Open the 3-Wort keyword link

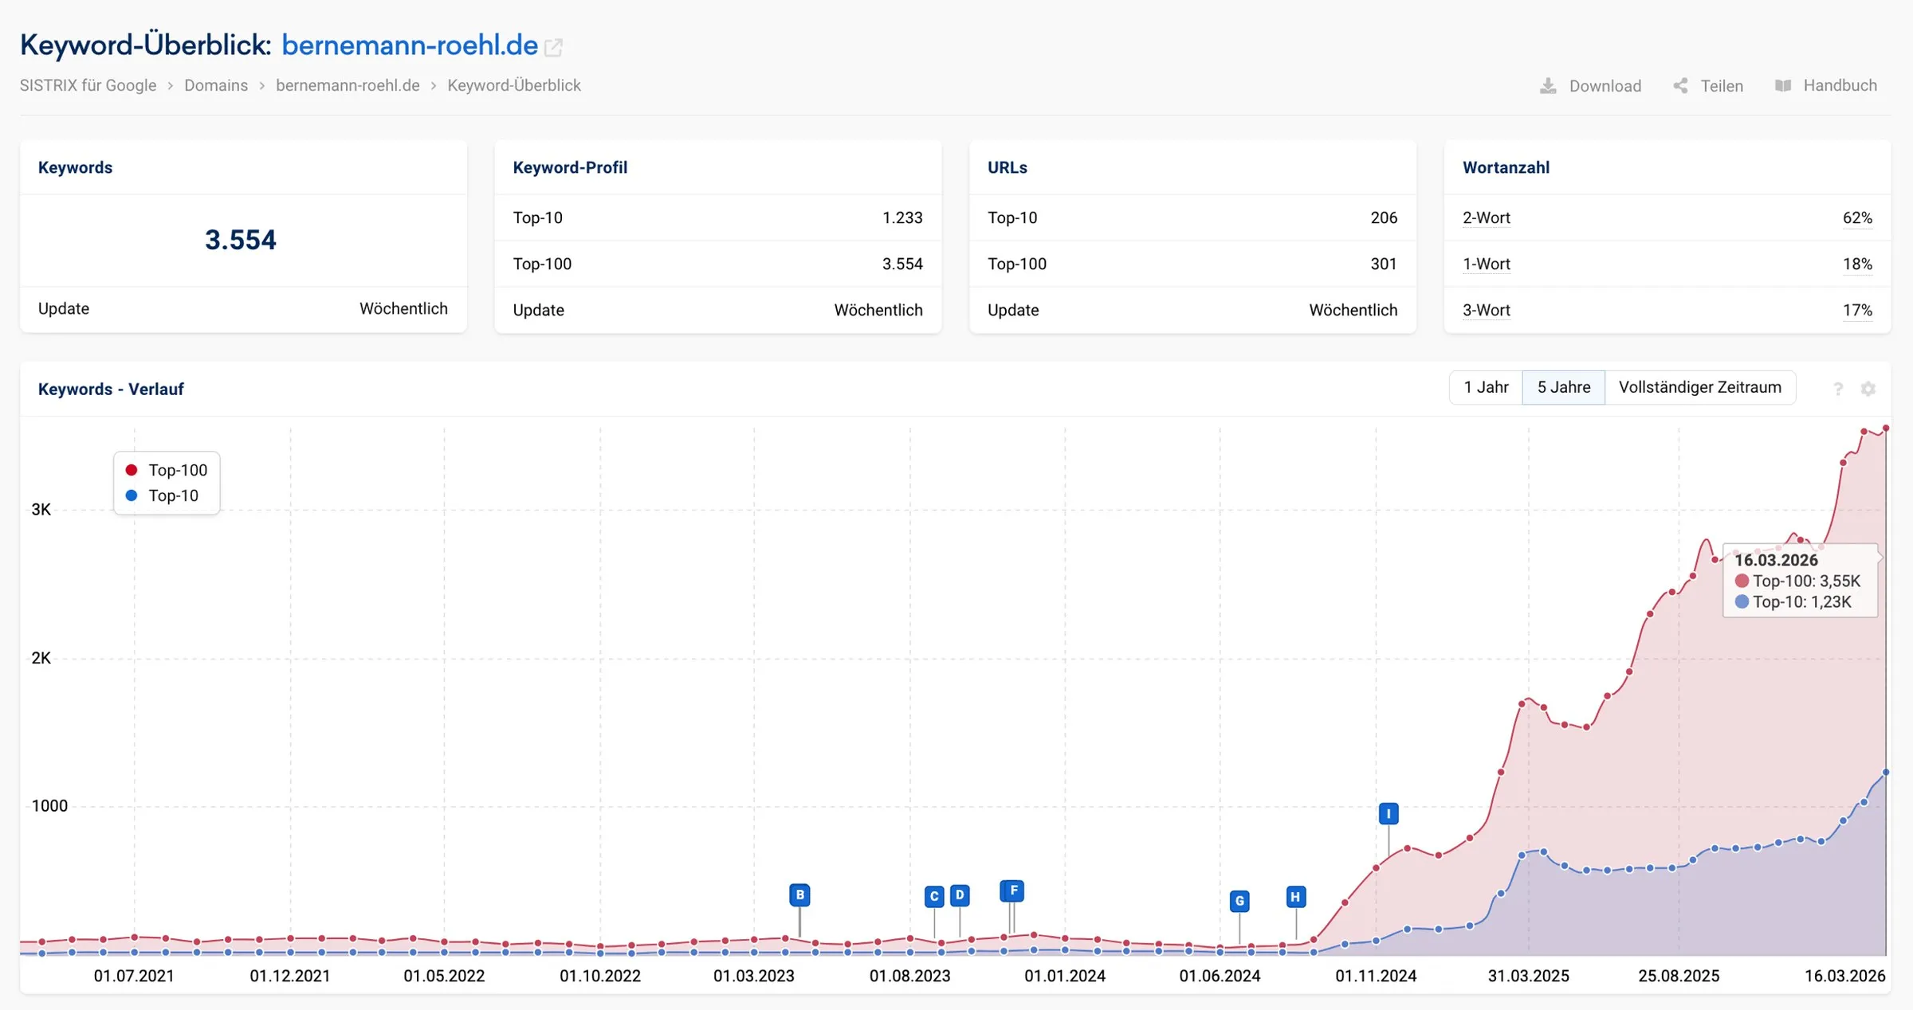tap(1487, 310)
